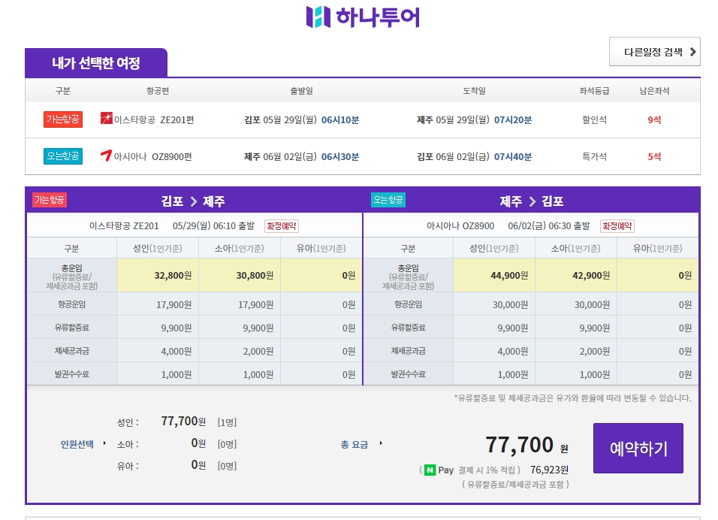Click infant passenger count next to 유아

coord(227,466)
